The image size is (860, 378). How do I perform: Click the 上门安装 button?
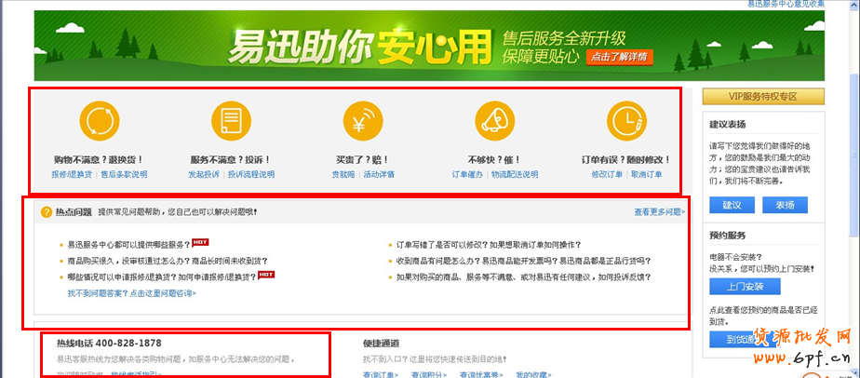coord(745,287)
